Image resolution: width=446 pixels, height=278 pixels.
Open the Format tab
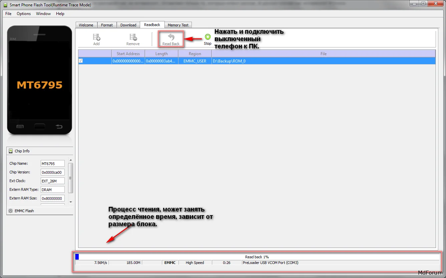107,25
